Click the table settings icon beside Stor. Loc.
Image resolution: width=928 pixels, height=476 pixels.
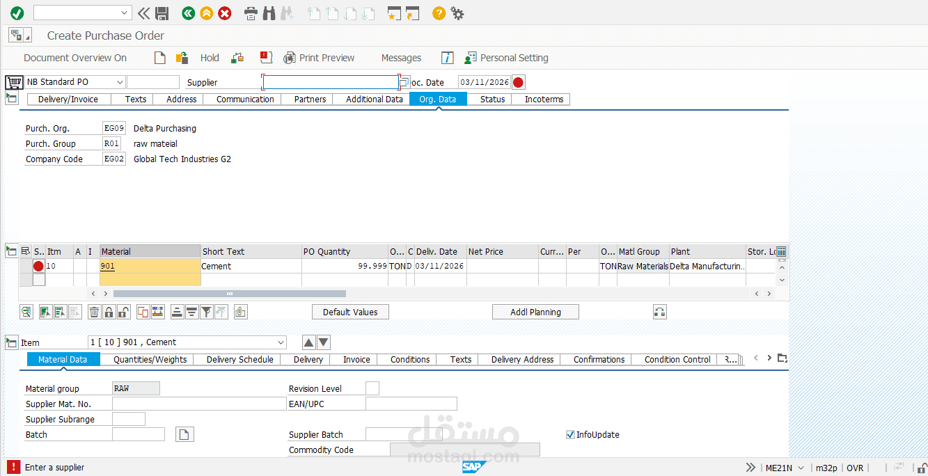781,251
